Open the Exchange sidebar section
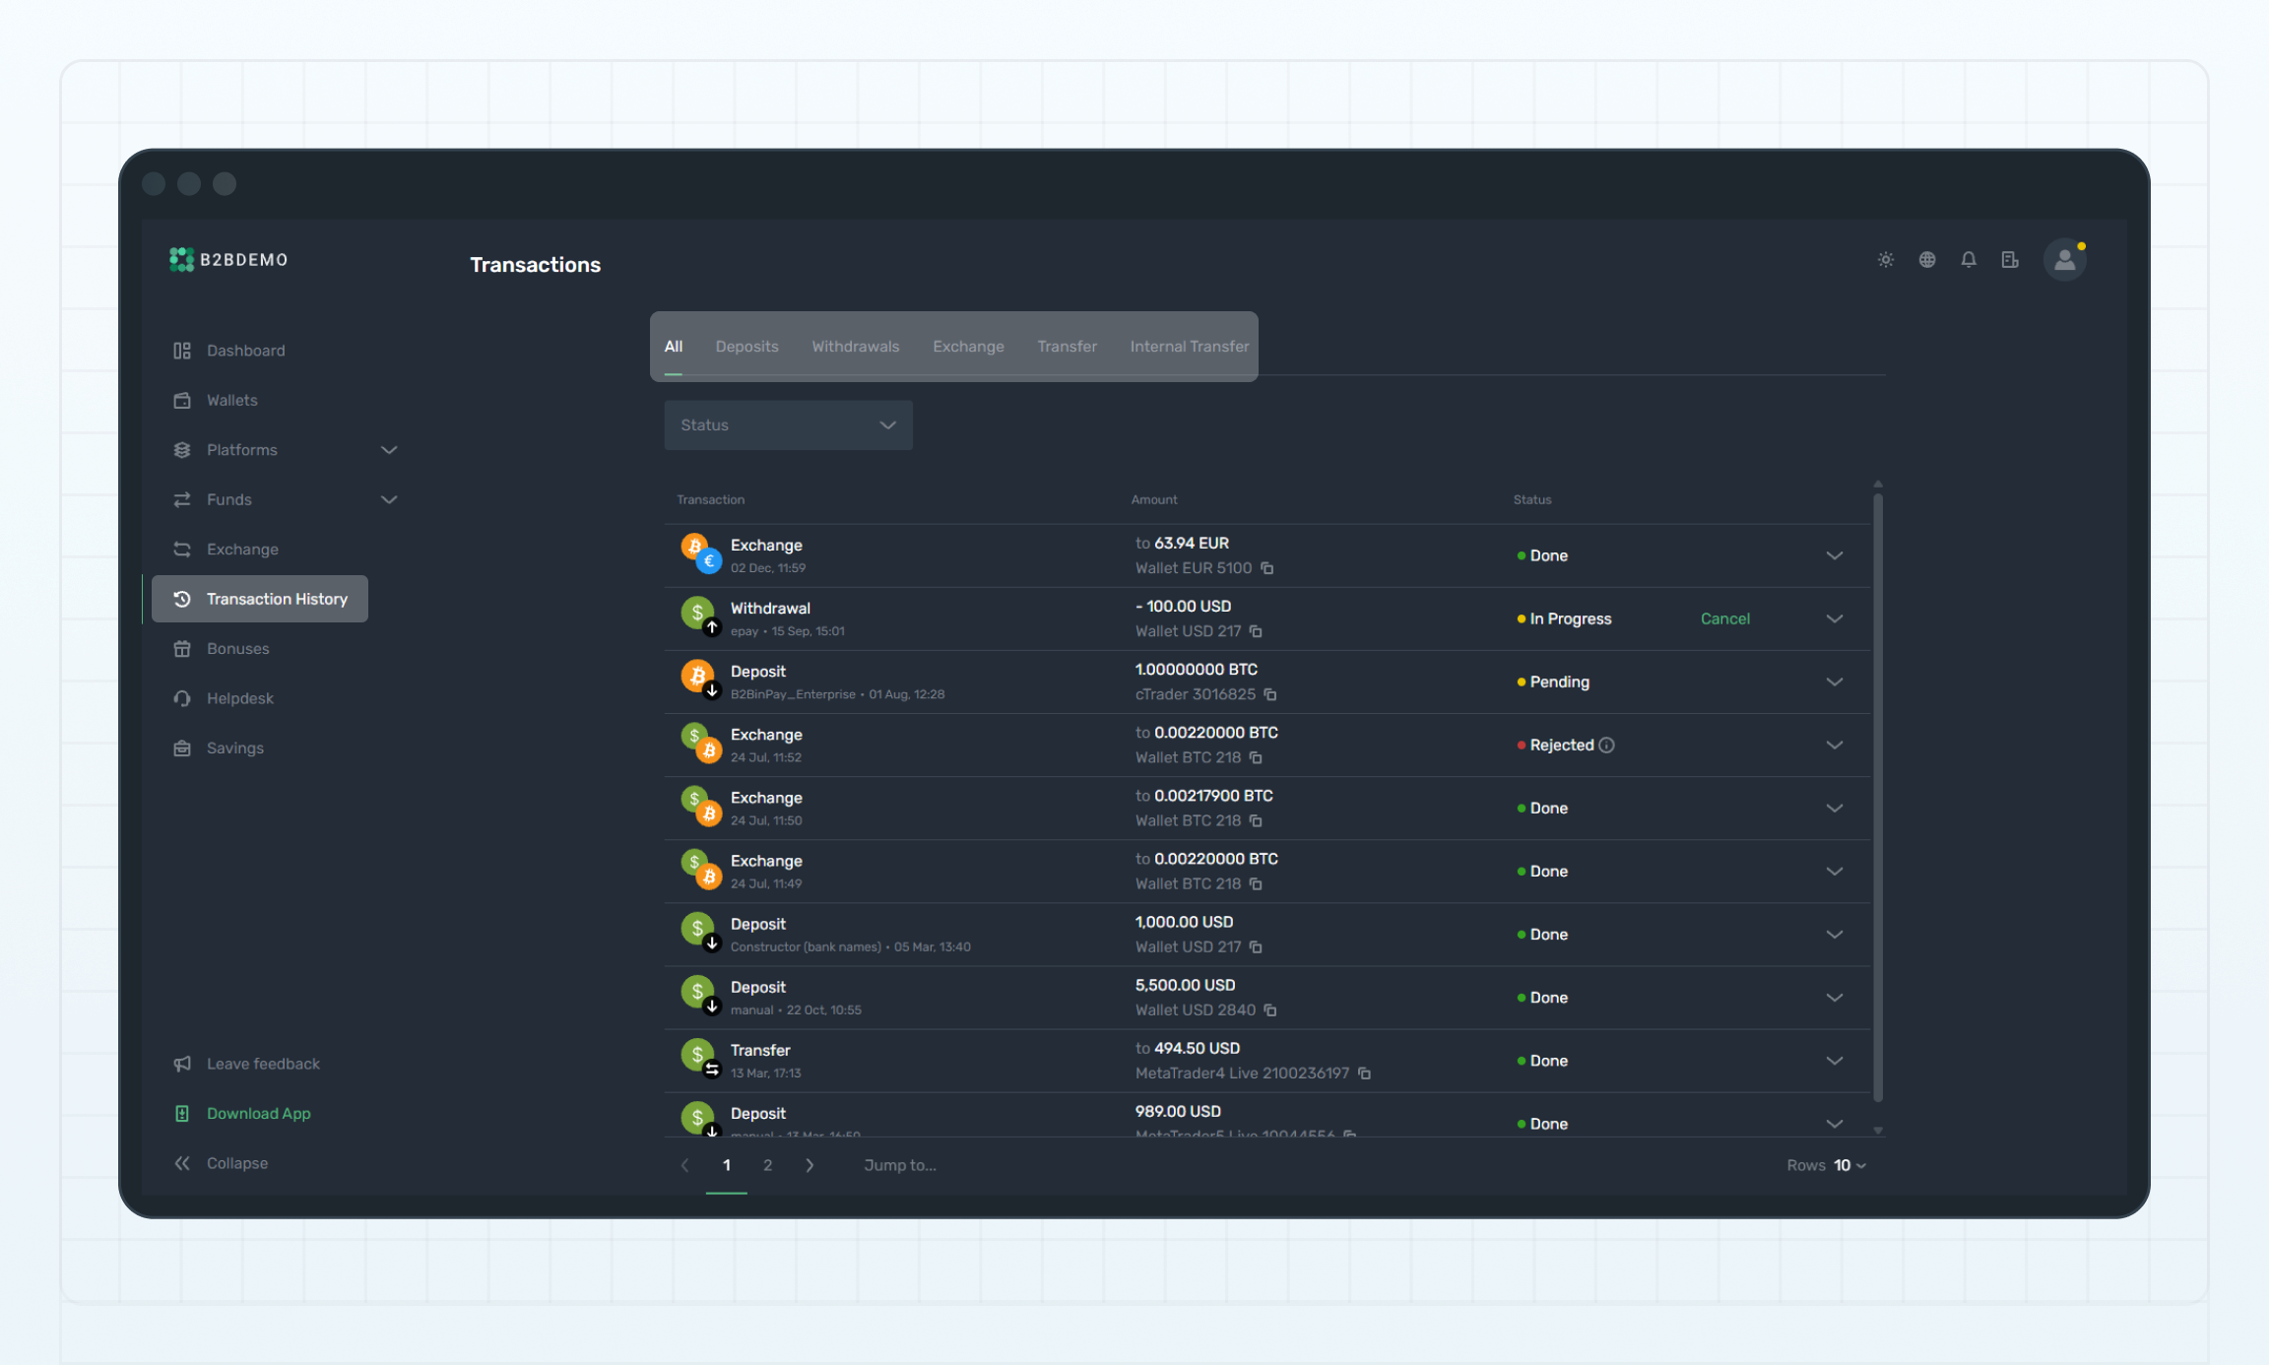2269x1365 pixels. tap(241, 549)
